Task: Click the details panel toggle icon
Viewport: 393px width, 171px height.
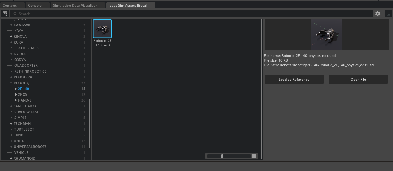Action: coord(388,14)
